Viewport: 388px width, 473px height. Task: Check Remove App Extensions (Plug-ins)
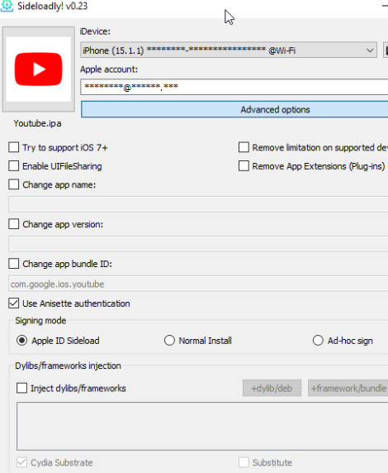244,166
